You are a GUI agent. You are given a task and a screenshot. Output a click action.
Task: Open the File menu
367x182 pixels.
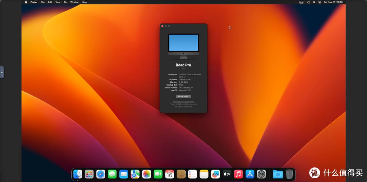tap(42, 2)
